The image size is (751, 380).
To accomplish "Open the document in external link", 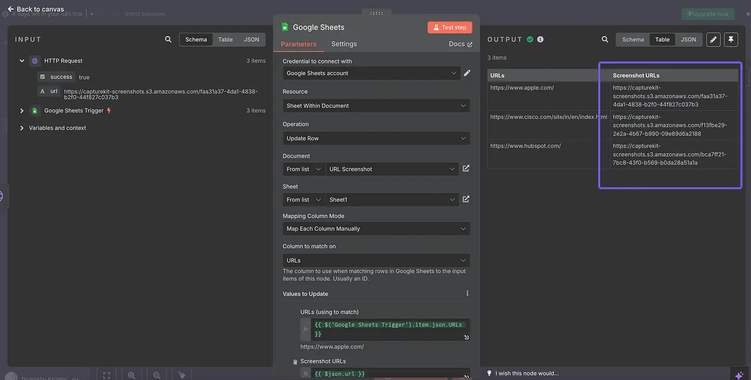I will pos(466,169).
